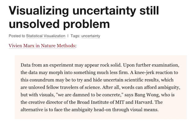
Task: Click the vertical separator between category and tags
Action: point(68,36)
